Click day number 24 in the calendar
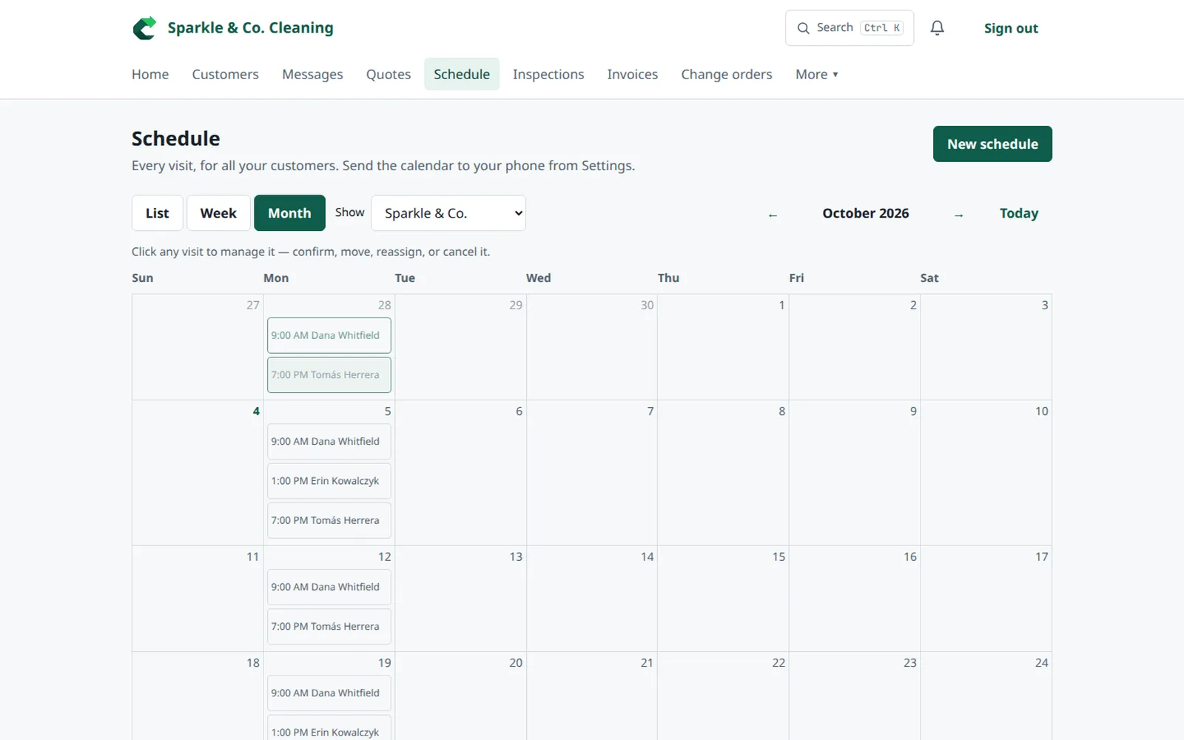 pyautogui.click(x=1041, y=663)
